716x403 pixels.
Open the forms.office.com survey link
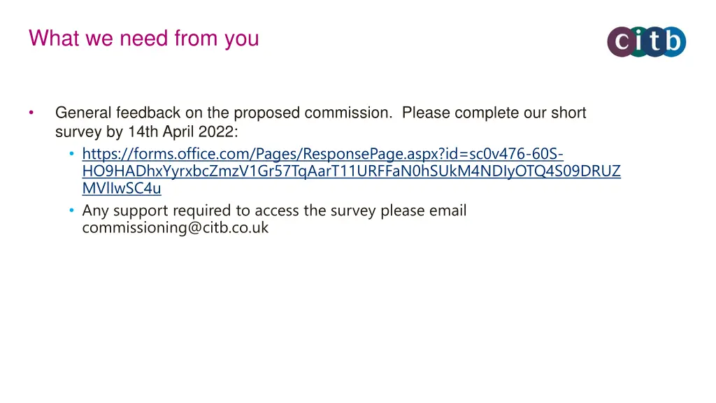(x=351, y=171)
